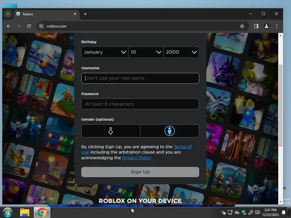Click the Roblox tab favicon
This screenshot has width=291, height=218.
pyautogui.click(x=18, y=14)
